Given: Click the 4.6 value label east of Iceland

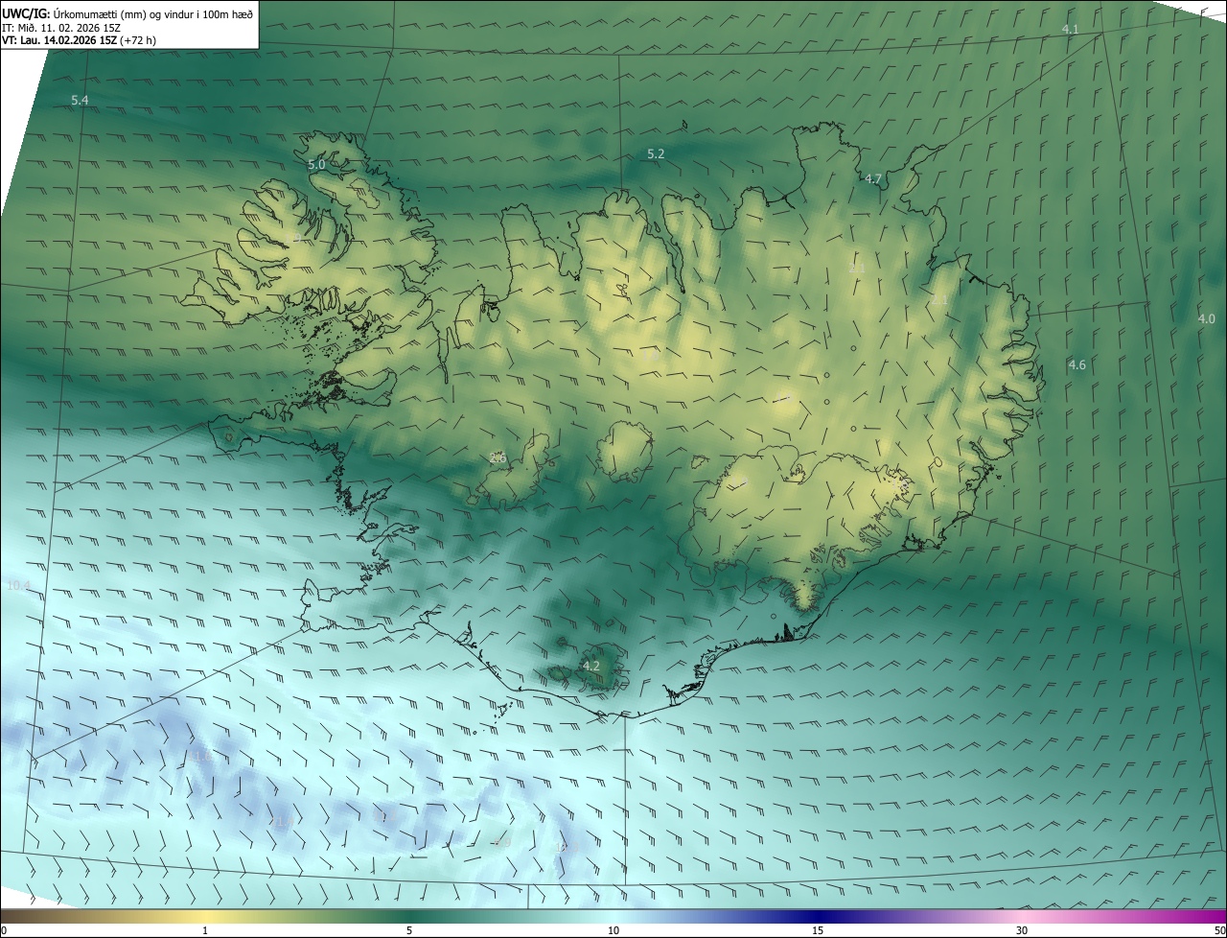Looking at the screenshot, I should pyautogui.click(x=1077, y=364).
